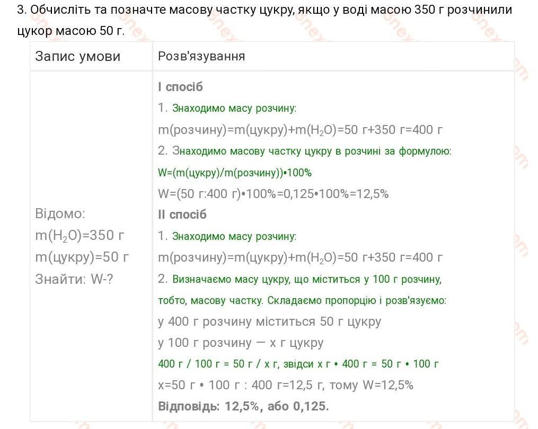Click the m(цукру)=50 г condition line
The height and width of the screenshot is (429, 538).
click(82, 257)
